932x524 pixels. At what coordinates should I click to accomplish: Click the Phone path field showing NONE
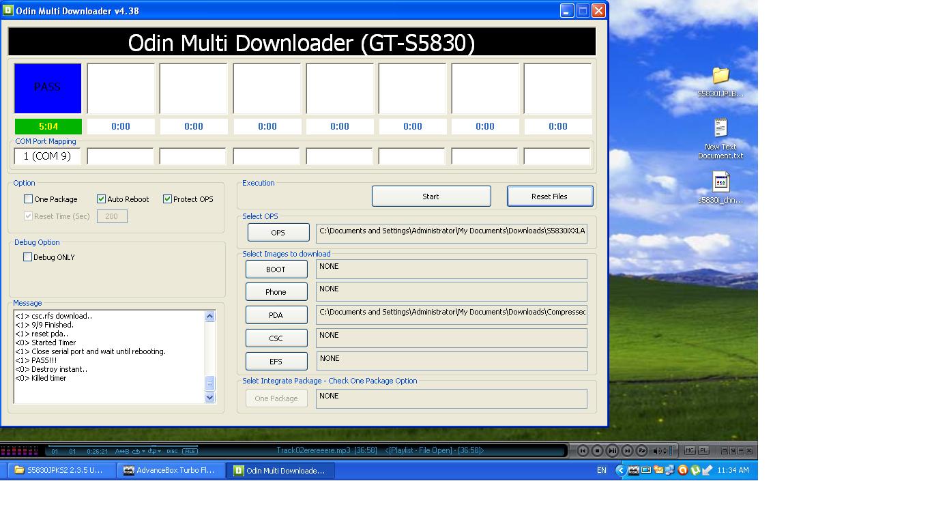coord(451,291)
